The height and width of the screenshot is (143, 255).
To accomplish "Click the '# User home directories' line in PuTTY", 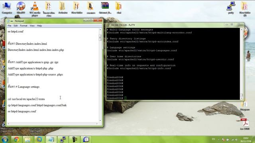I will (124, 56).
